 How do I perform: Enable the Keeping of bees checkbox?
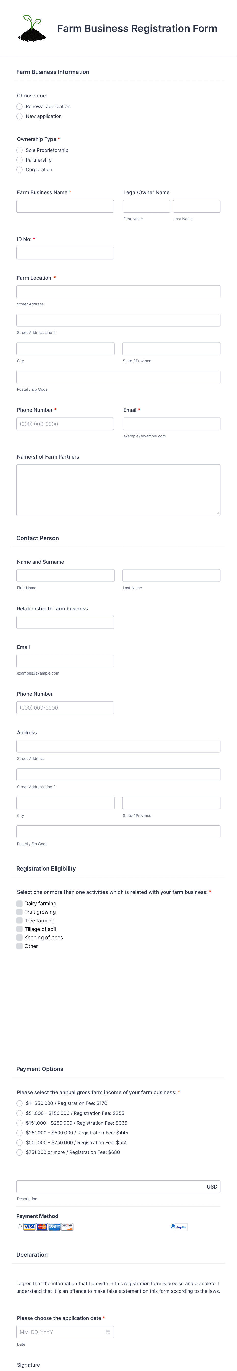pos(20,937)
